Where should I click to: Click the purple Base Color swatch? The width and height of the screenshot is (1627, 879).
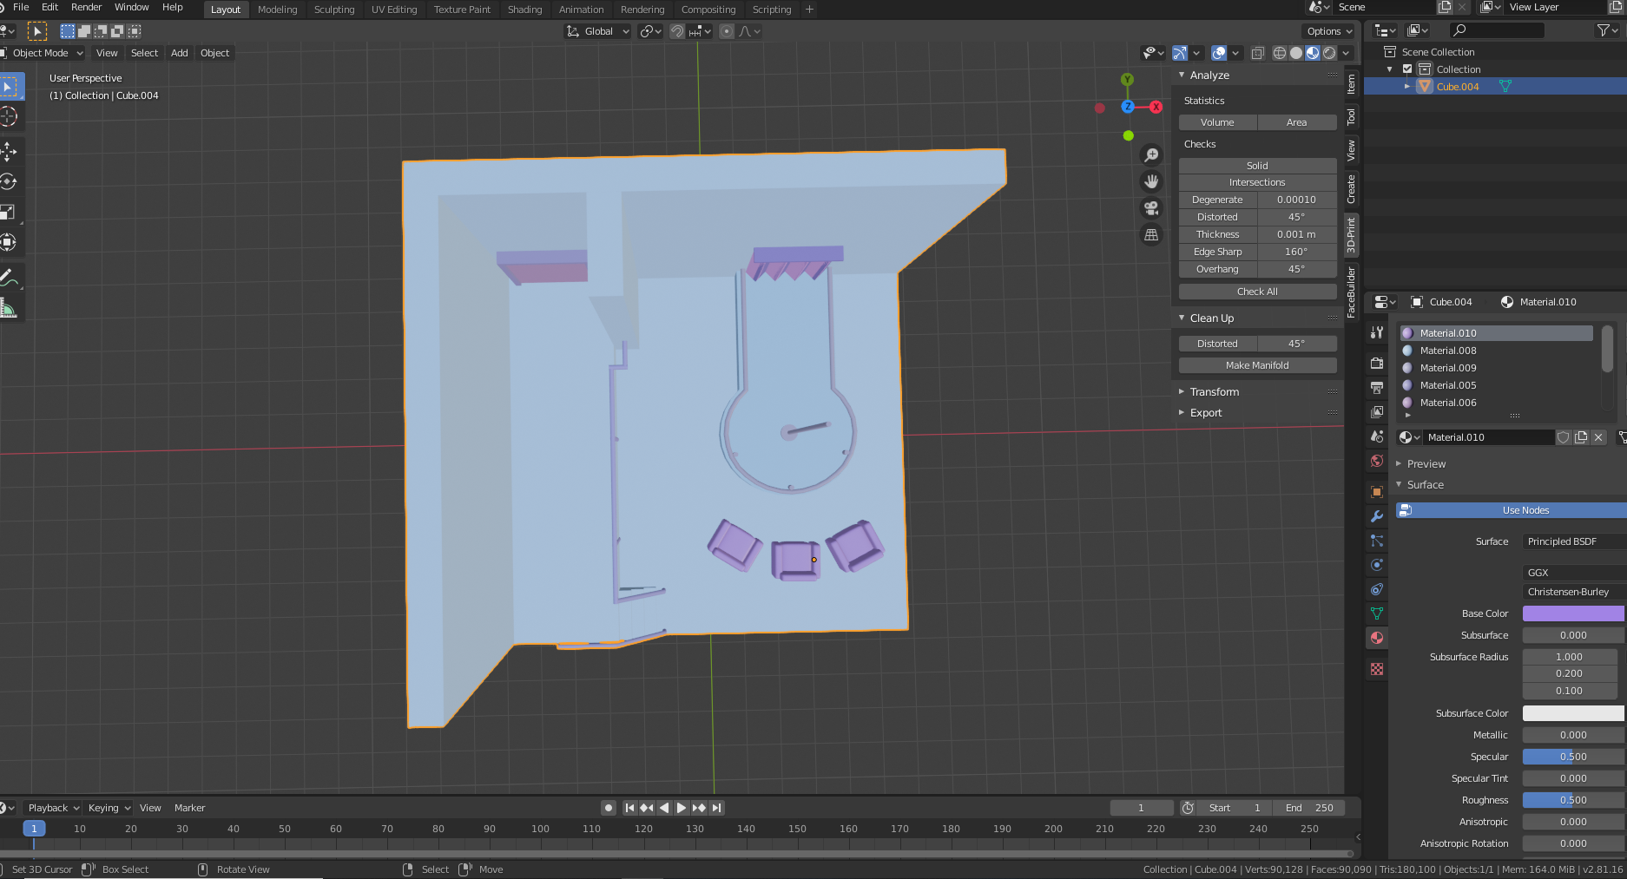(x=1572, y=613)
